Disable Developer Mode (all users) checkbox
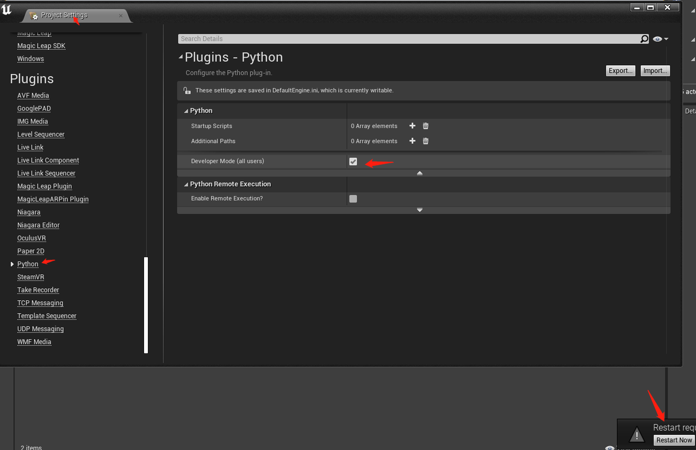Viewport: 696px width, 450px height. (x=353, y=162)
